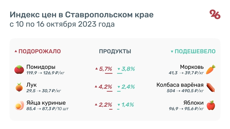Click the green triangle beside ПОДЕШЕВЕЛО
Screen dimensions: 230x129
coord(172,52)
